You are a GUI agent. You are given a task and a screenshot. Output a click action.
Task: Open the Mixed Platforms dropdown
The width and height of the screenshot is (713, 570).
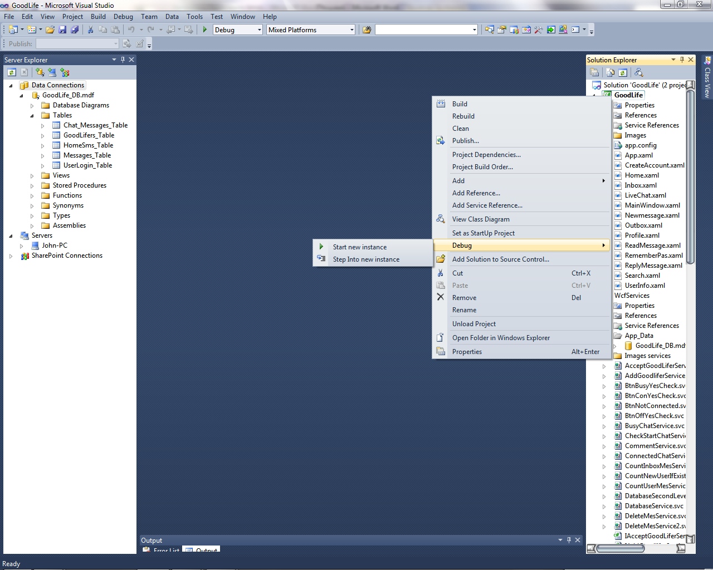351,30
